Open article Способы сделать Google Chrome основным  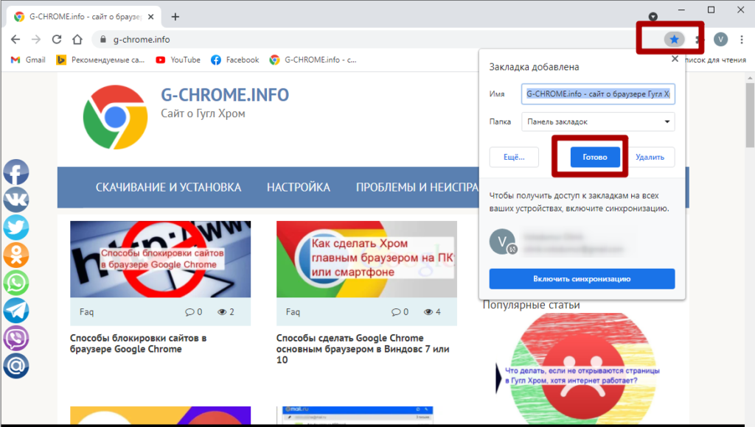click(363, 349)
